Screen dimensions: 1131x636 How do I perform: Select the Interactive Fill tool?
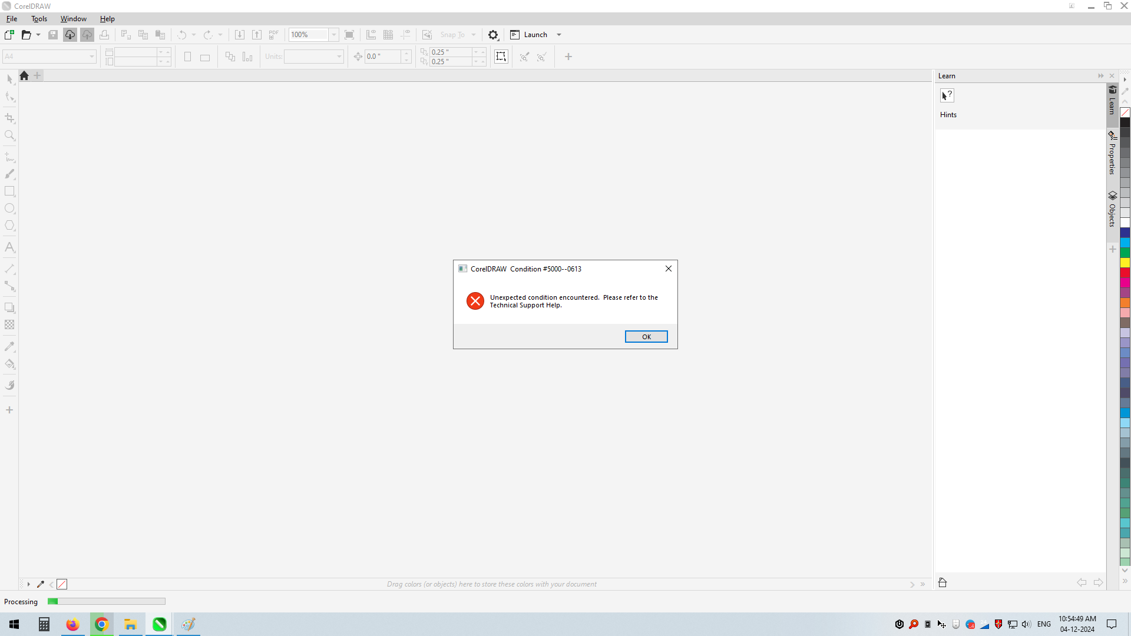9,364
